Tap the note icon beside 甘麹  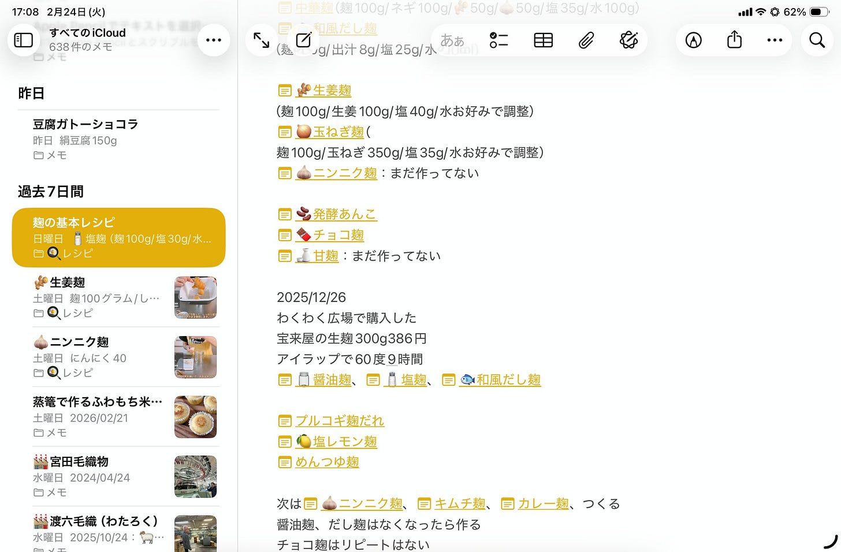pyautogui.click(x=285, y=256)
